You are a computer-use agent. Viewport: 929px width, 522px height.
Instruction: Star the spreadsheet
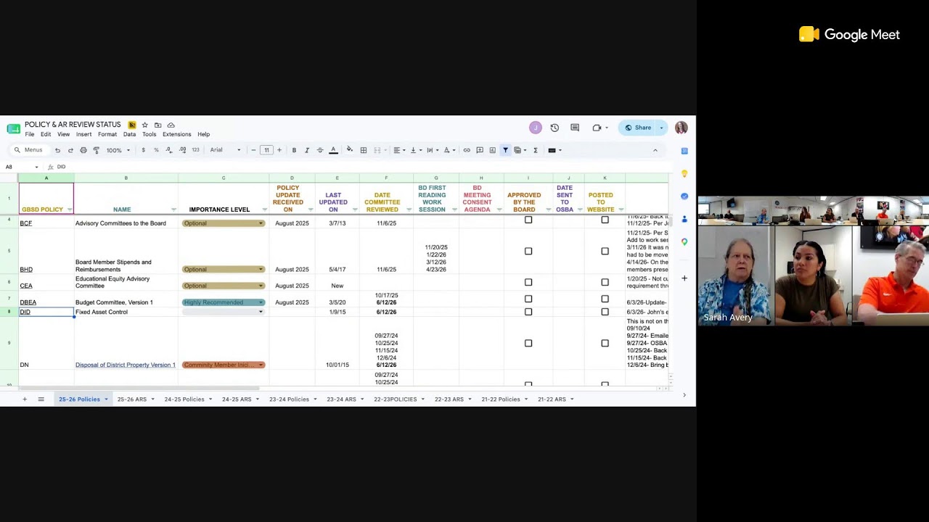click(x=144, y=125)
